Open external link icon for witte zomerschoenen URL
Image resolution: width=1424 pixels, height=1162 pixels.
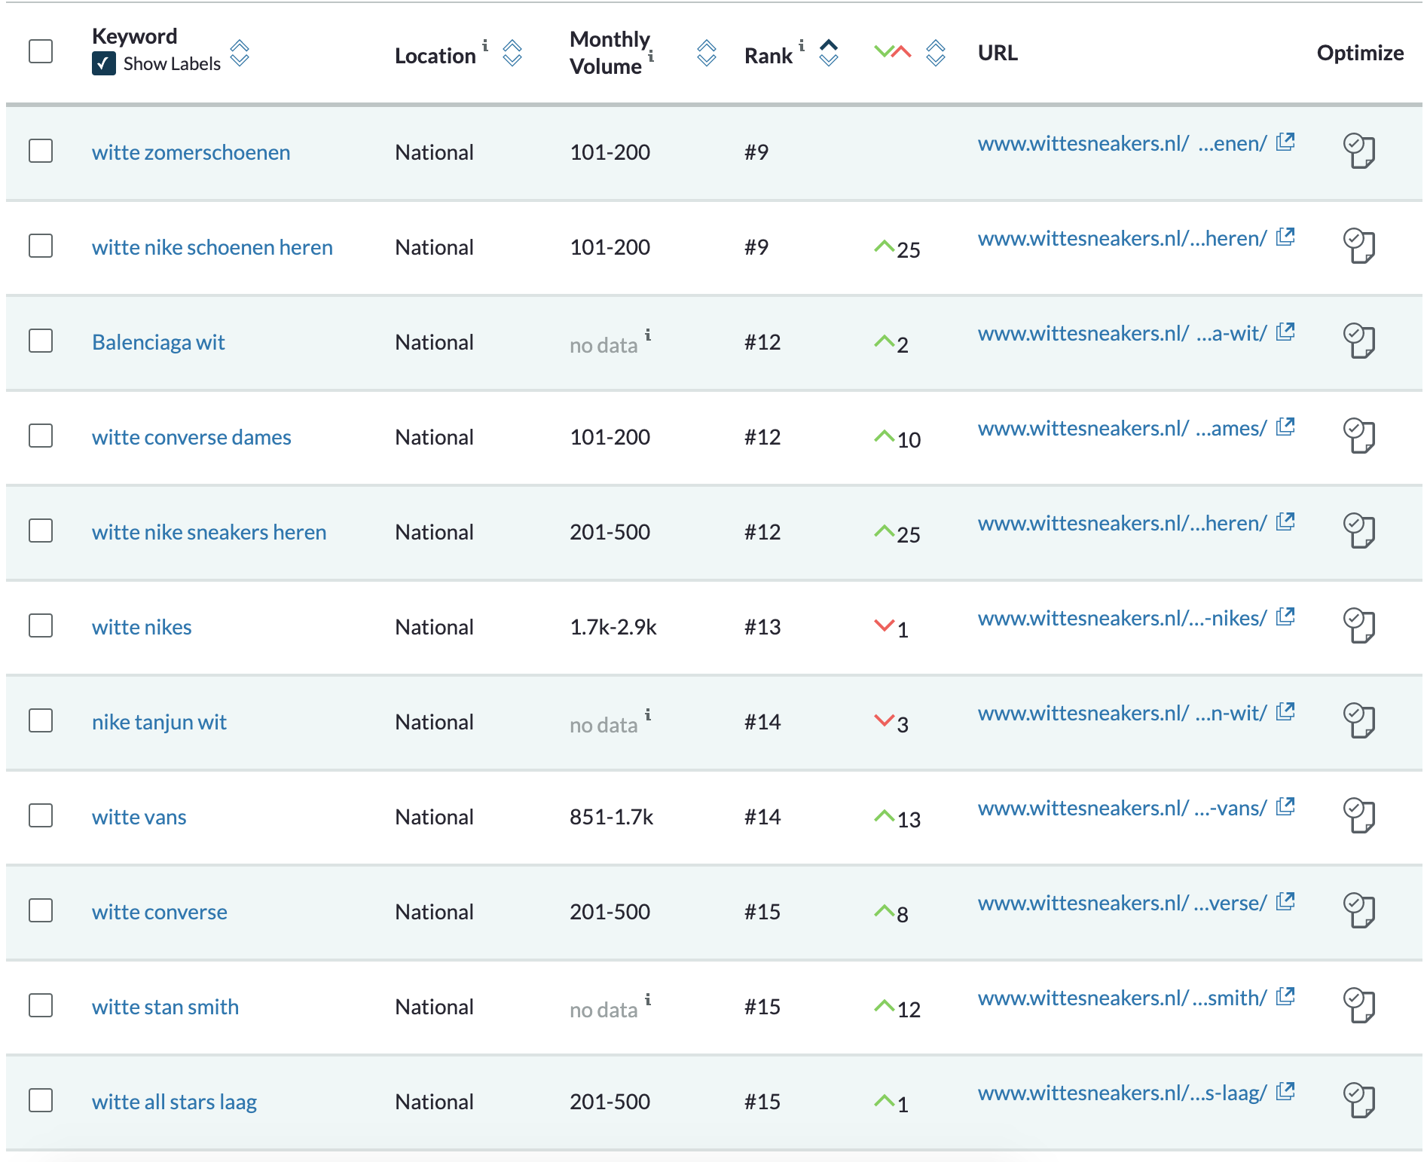coord(1285,142)
